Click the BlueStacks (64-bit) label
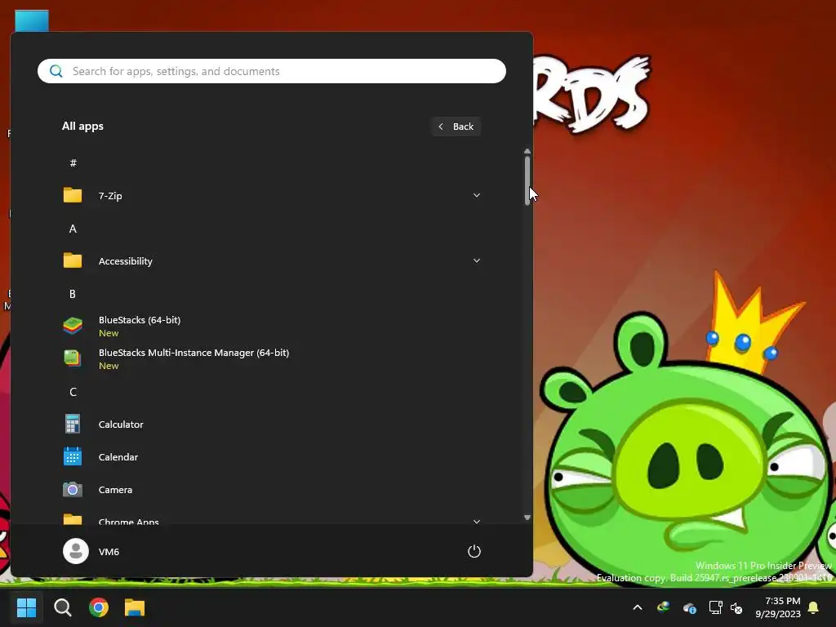Screen dimensions: 836x627 [140, 320]
